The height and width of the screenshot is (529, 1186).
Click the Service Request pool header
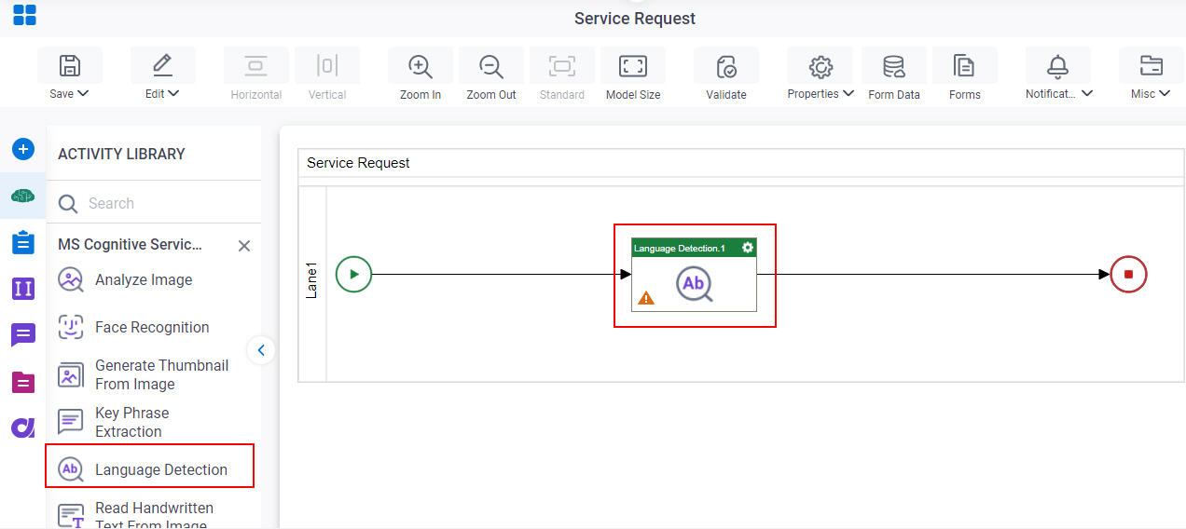741,163
